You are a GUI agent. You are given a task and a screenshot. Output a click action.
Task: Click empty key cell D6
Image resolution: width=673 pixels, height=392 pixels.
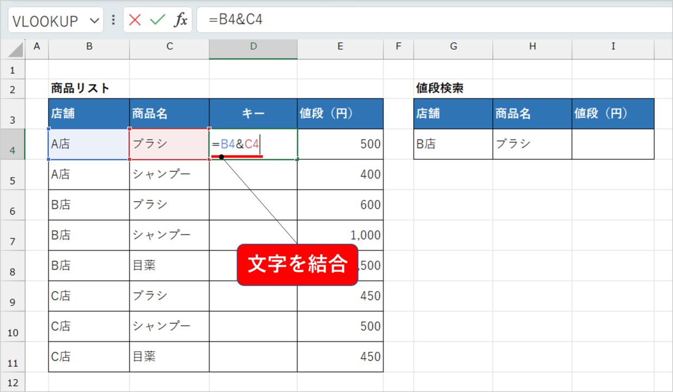click(253, 205)
